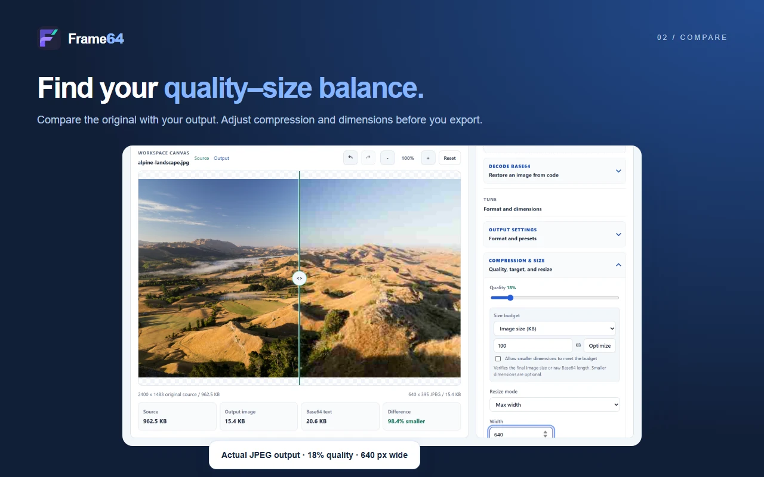Click the Width input field showing 640
The width and height of the screenshot is (764, 477).
click(521, 434)
